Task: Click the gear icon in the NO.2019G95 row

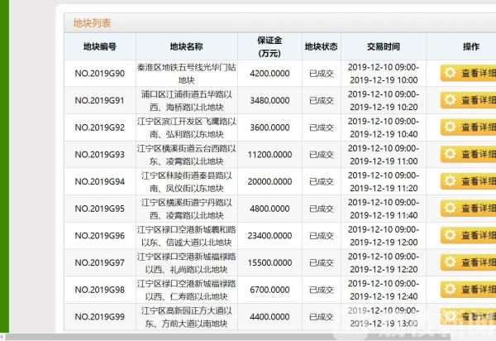Action: 450,209
